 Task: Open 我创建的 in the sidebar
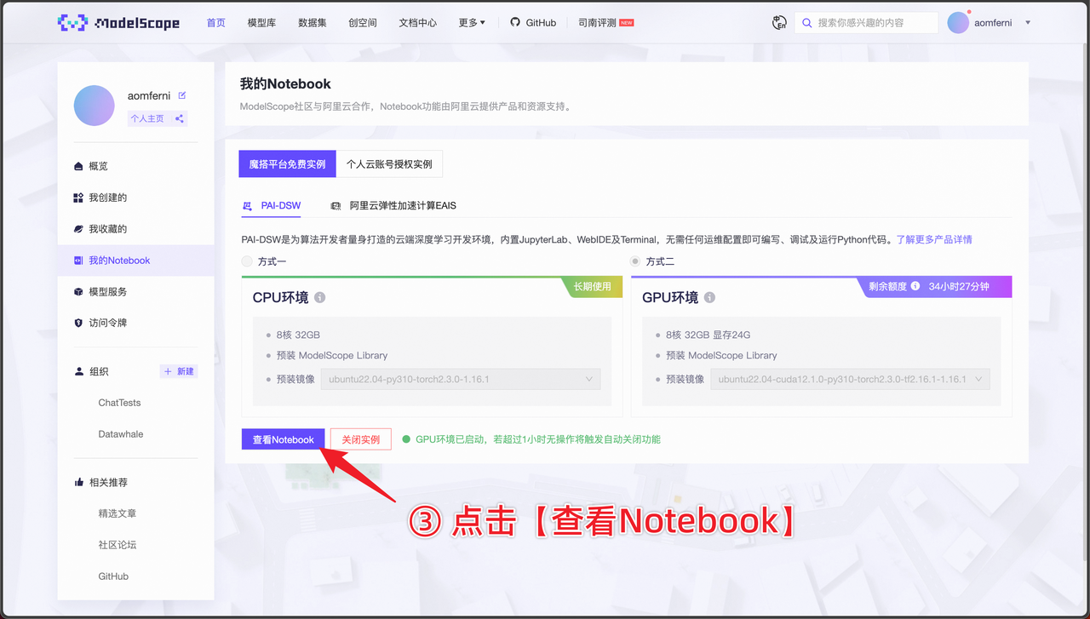(135, 198)
